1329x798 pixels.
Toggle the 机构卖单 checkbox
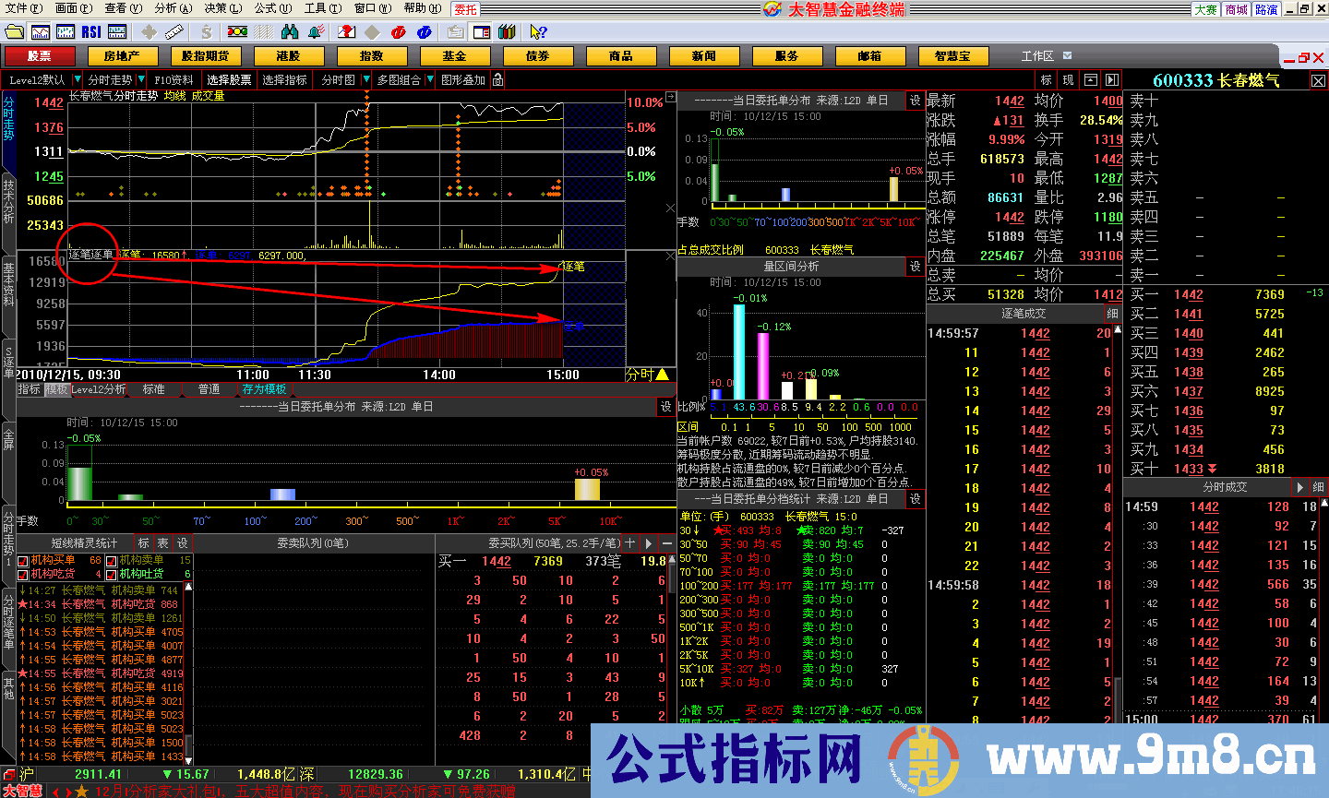tap(112, 561)
